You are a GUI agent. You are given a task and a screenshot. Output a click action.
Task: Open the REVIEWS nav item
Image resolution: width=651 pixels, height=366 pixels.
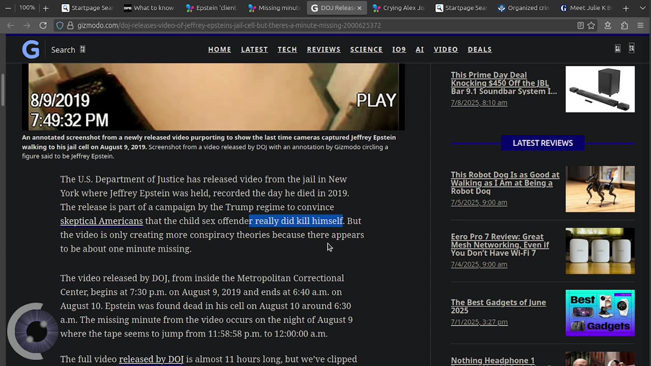(323, 49)
